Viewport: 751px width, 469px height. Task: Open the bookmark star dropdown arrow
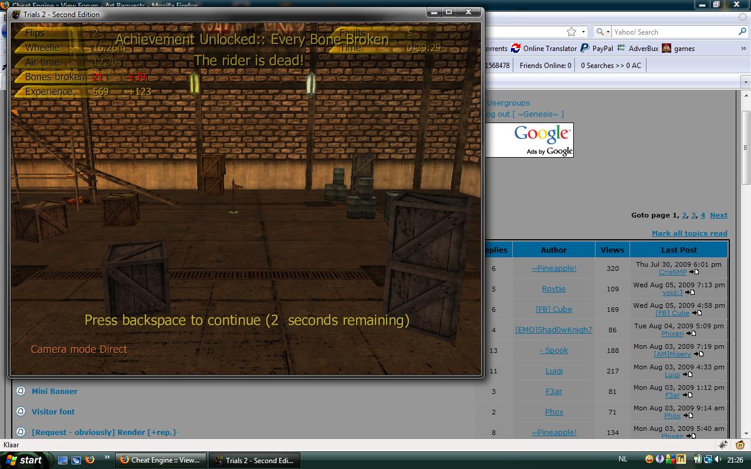tap(583, 32)
